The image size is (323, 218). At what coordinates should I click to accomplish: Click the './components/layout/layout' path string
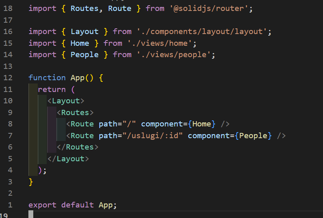(x=202, y=32)
